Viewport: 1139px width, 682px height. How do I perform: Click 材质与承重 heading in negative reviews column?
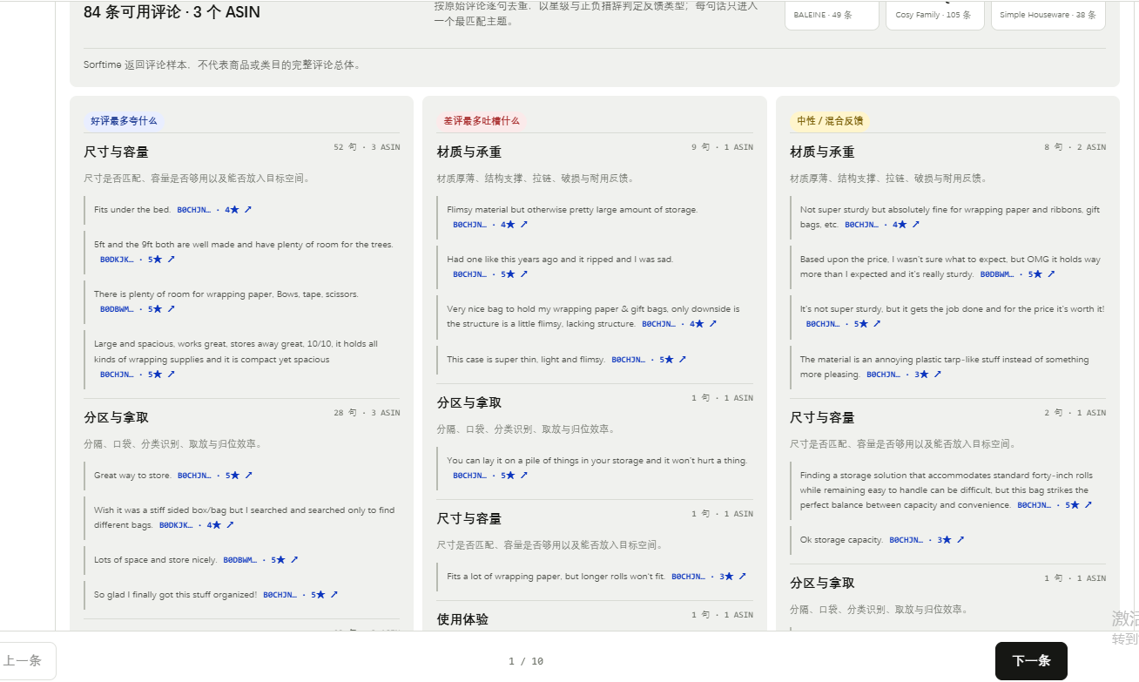(x=469, y=152)
